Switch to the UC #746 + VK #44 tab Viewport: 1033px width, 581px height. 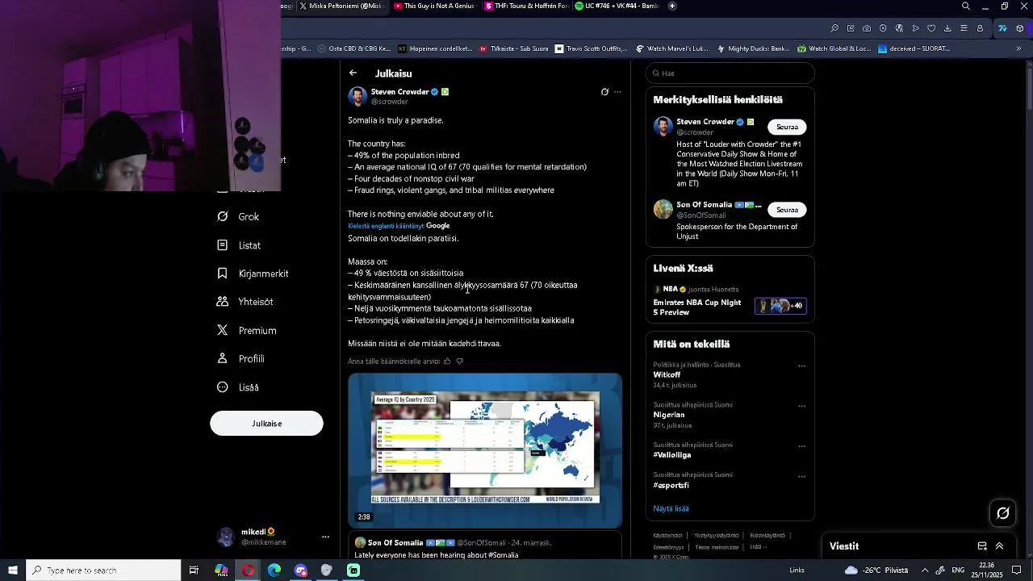[x=617, y=6]
